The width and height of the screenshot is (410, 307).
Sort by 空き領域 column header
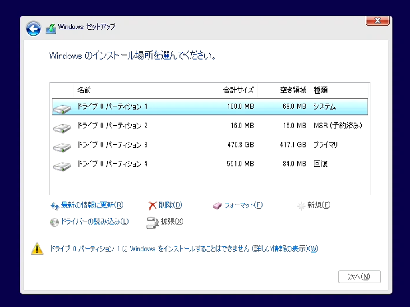tap(284, 90)
